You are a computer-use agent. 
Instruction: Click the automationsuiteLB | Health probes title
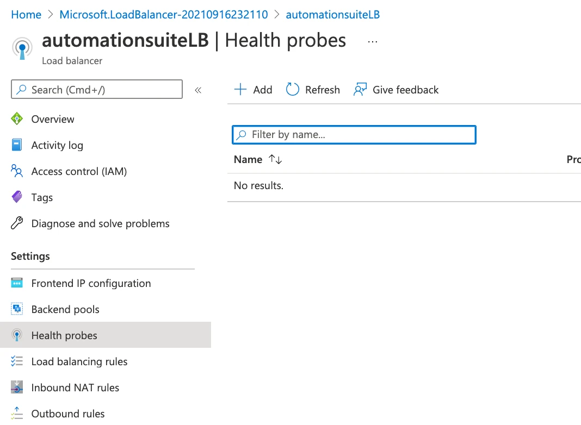click(194, 40)
